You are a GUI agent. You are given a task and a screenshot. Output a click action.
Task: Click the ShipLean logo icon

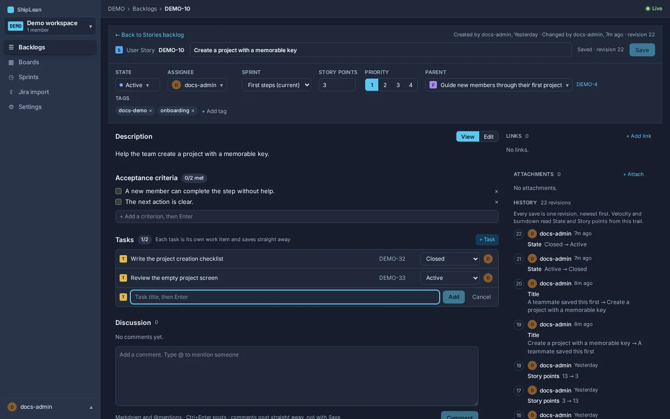point(11,10)
